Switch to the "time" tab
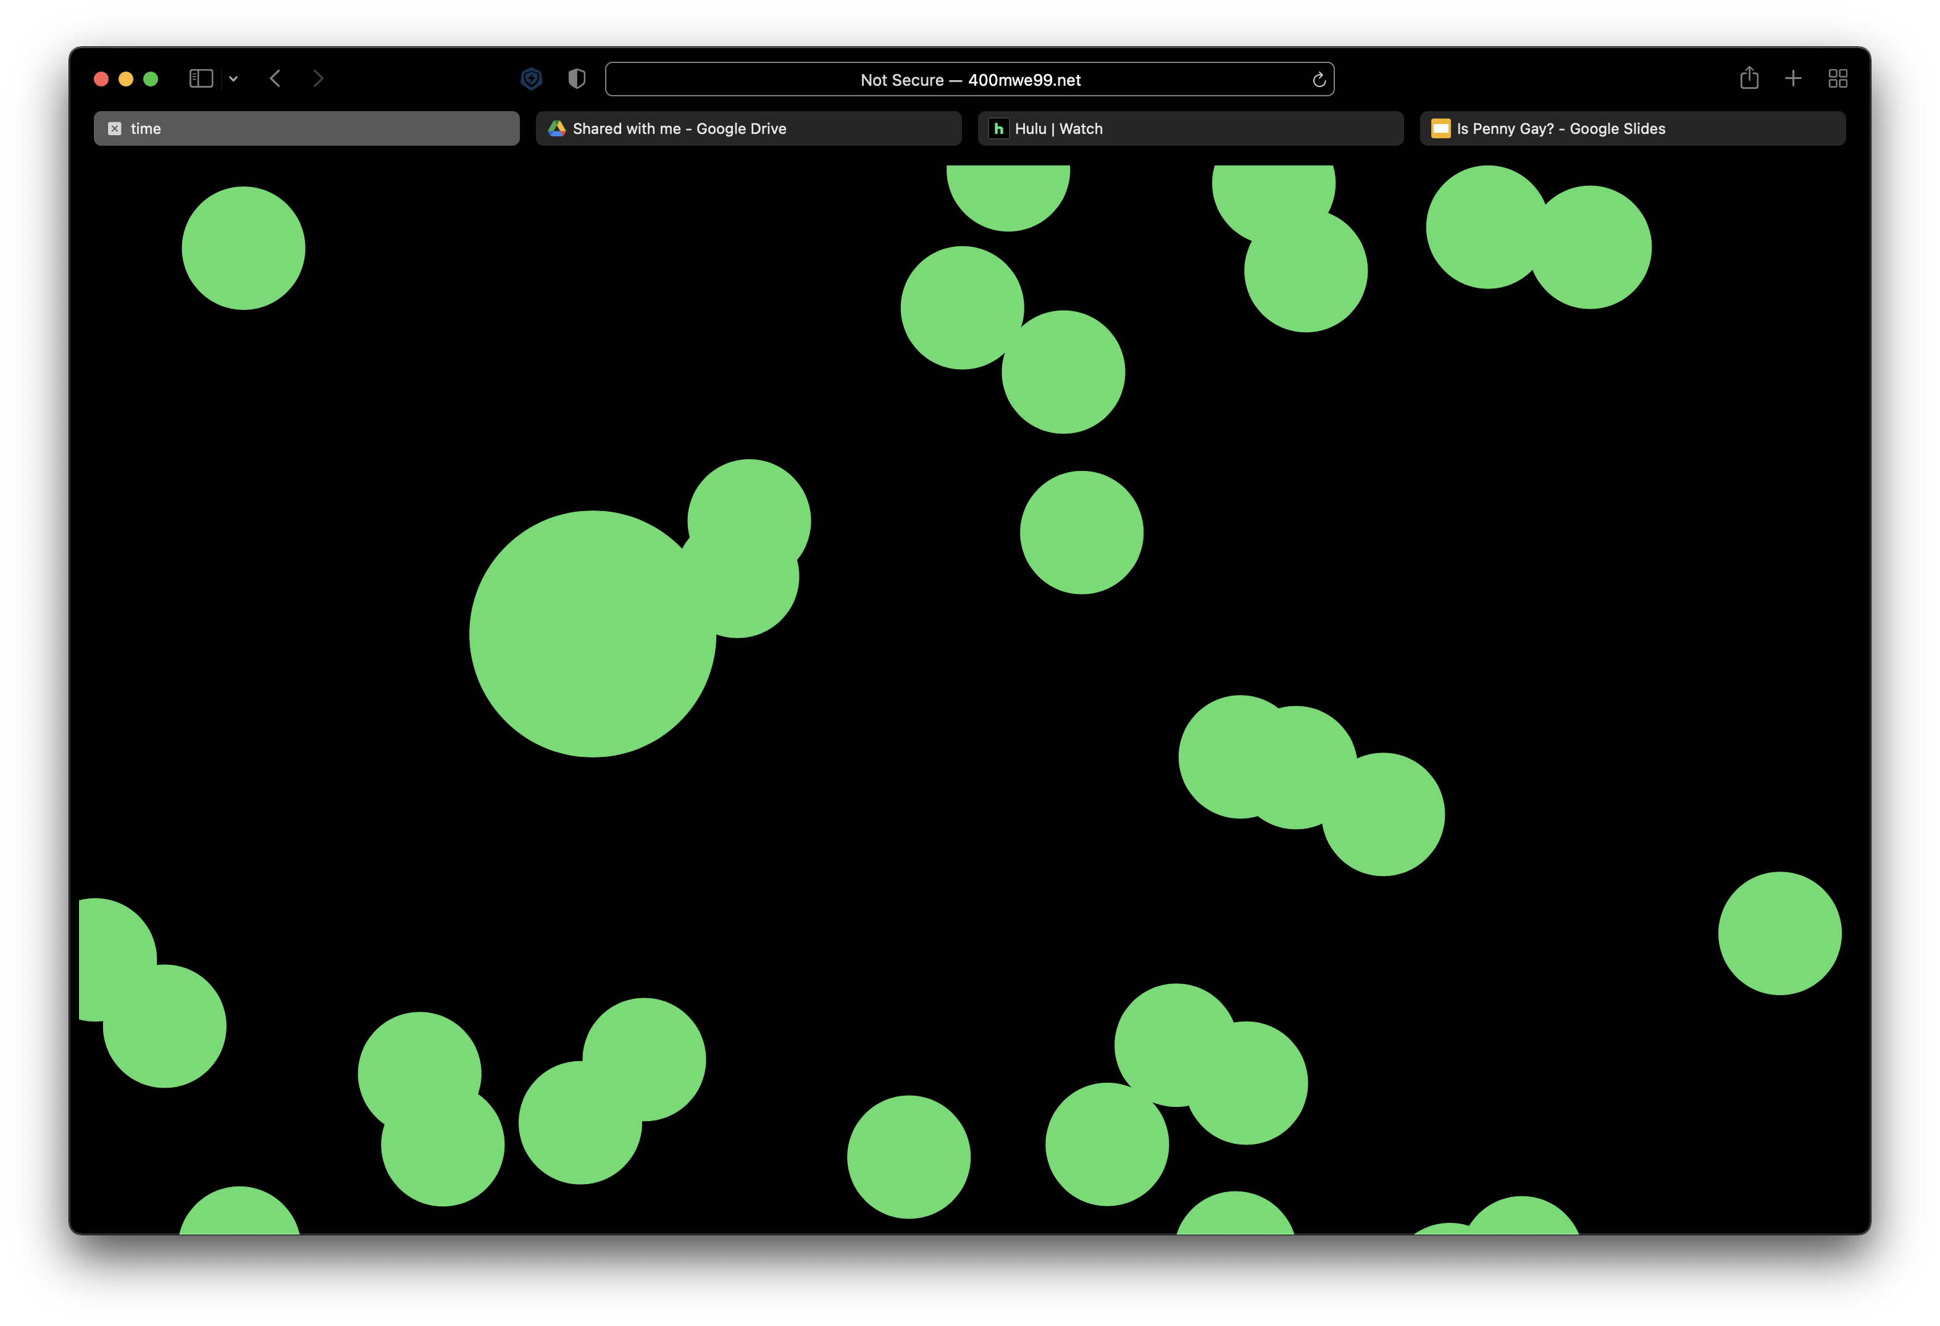Screen dimensions: 1940x1326 306,128
